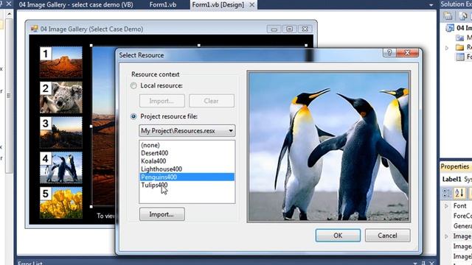The height and width of the screenshot is (265, 472).
Task: Close the Error List panel
Action: click(x=432, y=263)
